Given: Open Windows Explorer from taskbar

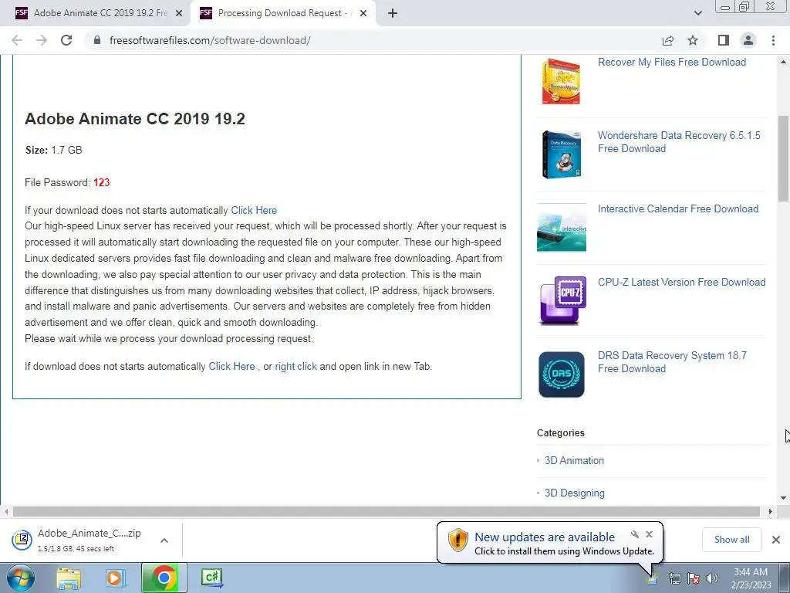Looking at the screenshot, I should [69, 578].
